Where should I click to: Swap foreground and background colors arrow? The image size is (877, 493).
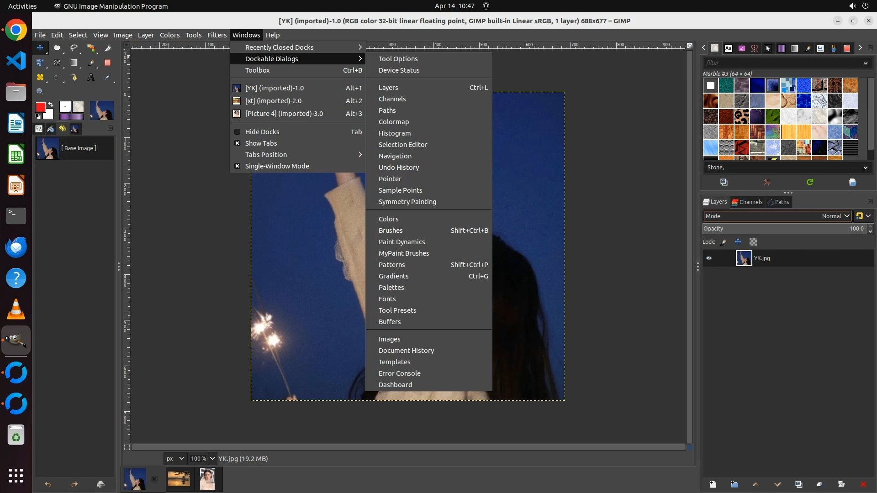(x=51, y=105)
